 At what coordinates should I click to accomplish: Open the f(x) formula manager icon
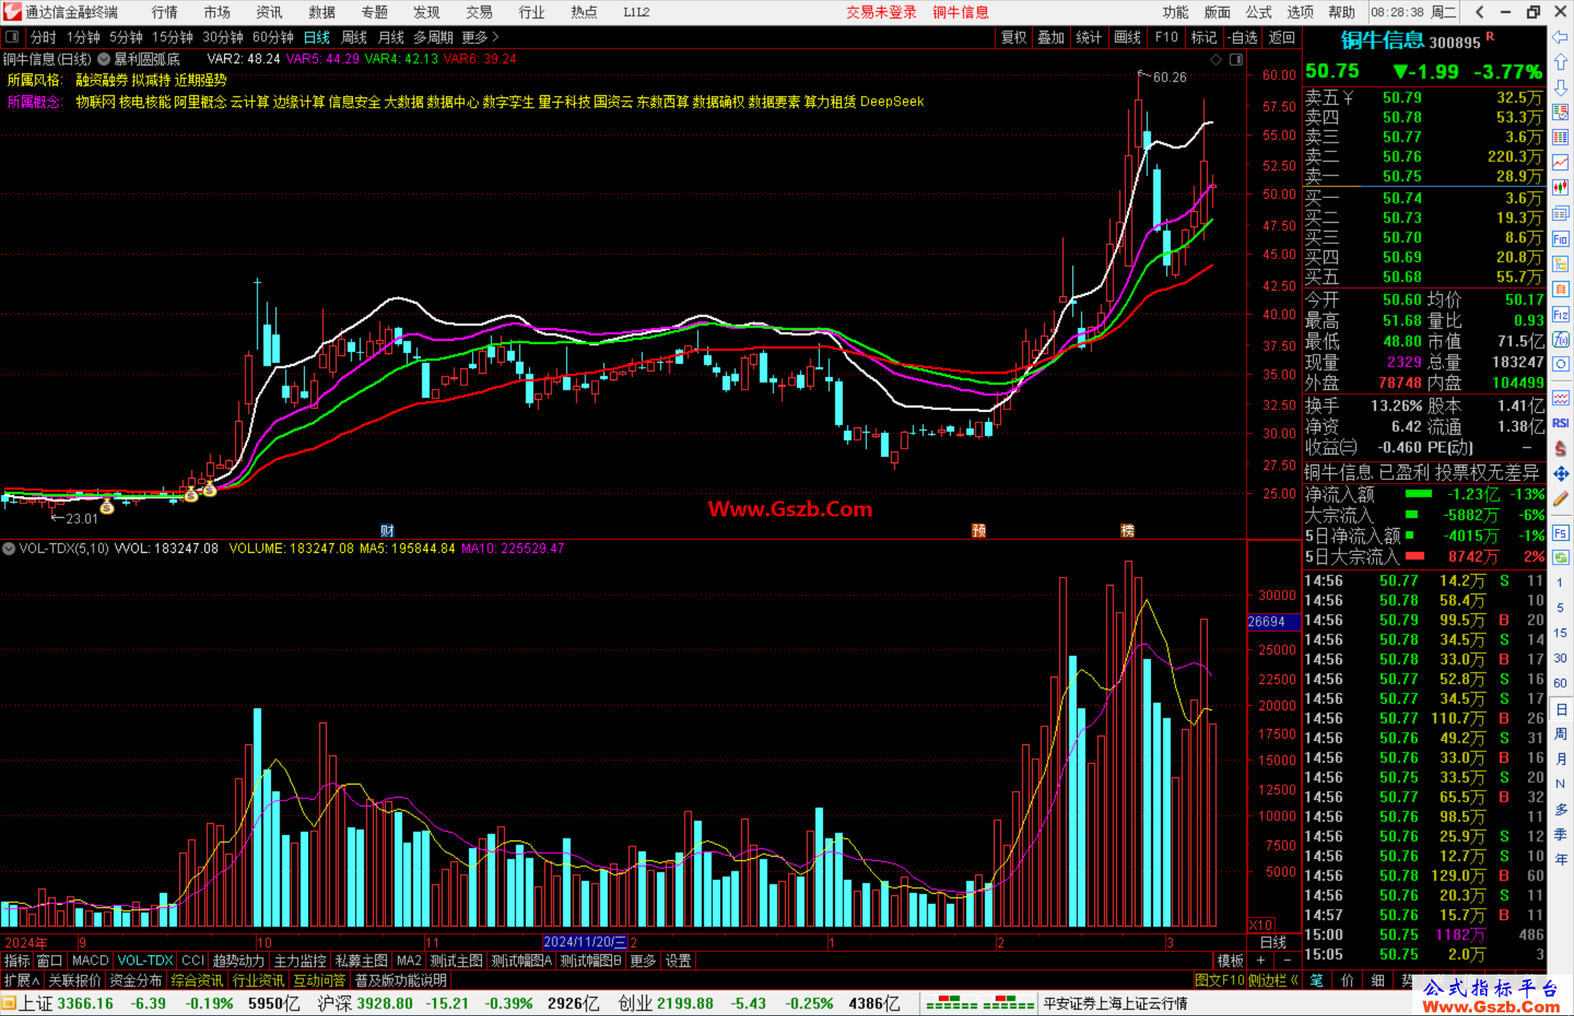[1560, 339]
